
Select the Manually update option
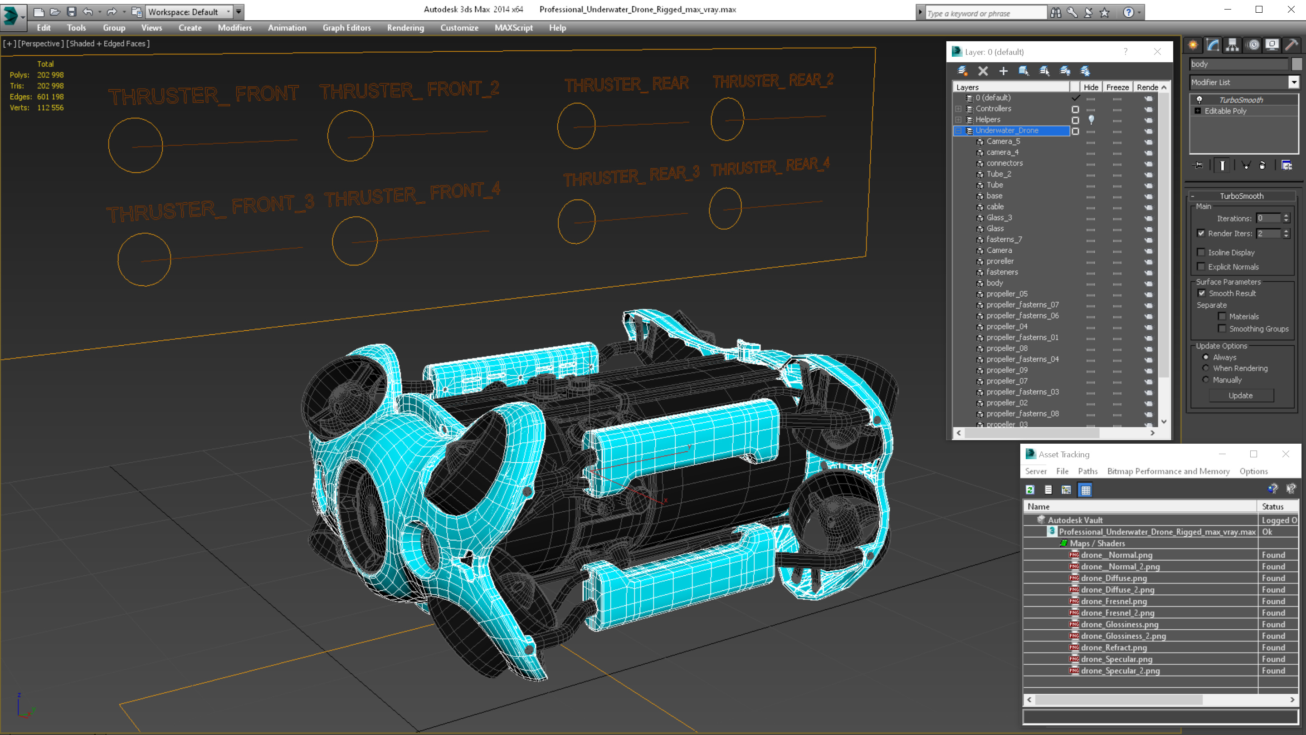(1206, 379)
